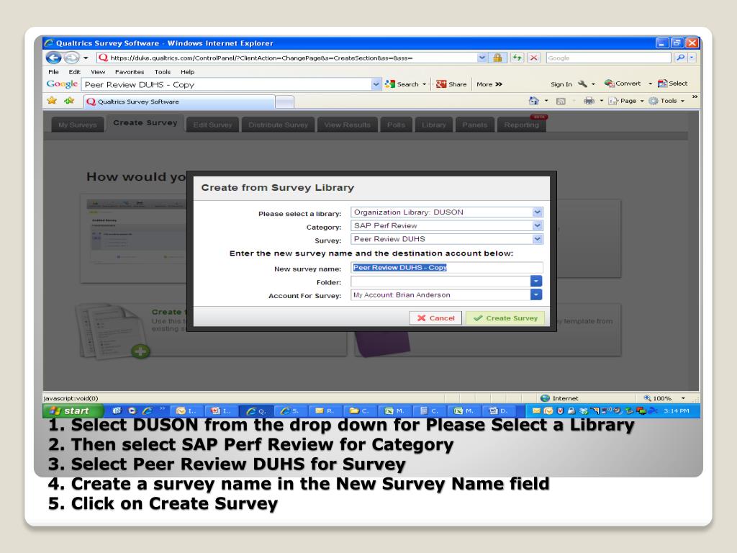Expand the Google toolbar search box dropdown

pos(376,85)
